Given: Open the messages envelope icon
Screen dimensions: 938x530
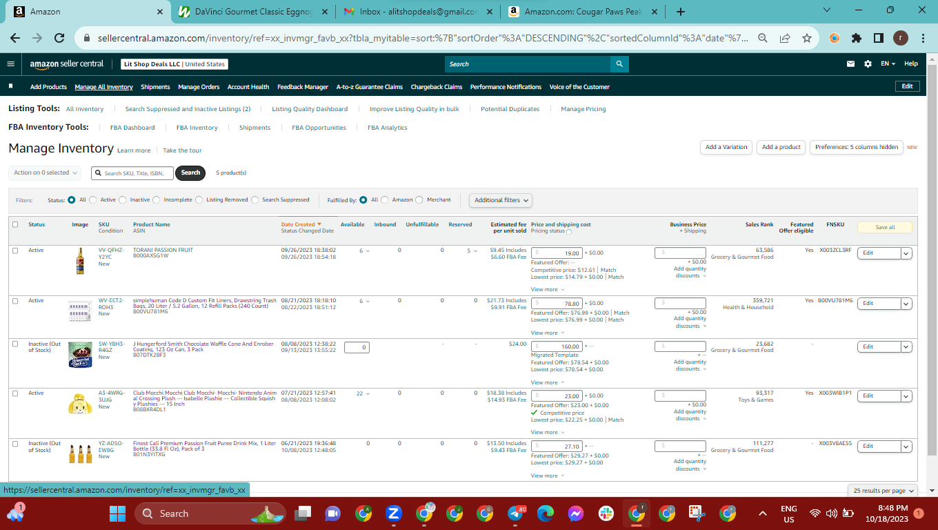Looking at the screenshot, I should pyautogui.click(x=851, y=64).
